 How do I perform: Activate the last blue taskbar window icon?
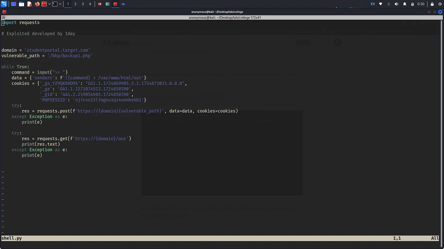[123, 4]
